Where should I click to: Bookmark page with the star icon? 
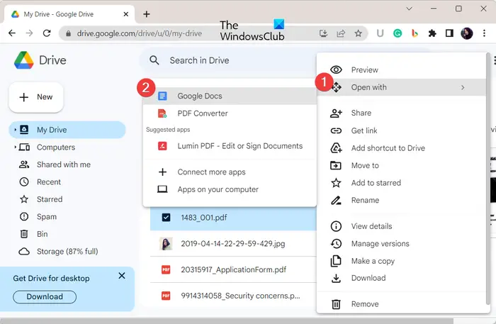pos(359,33)
